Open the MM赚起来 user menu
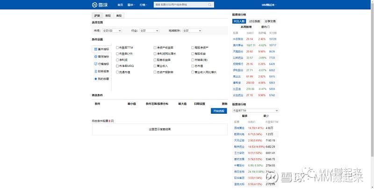Viewport: 374px width, 189px height. click(269, 5)
